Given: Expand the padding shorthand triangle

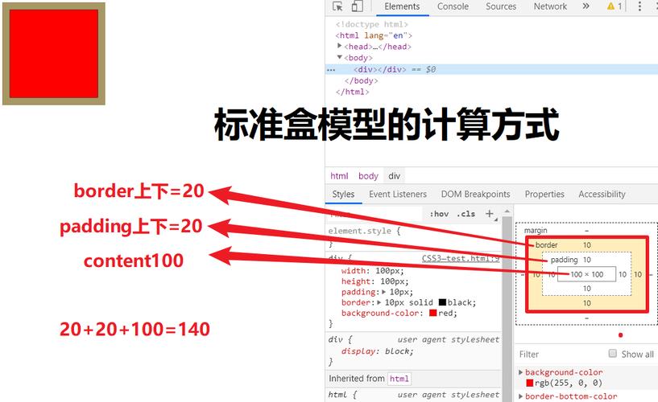Looking at the screenshot, I should [383, 292].
